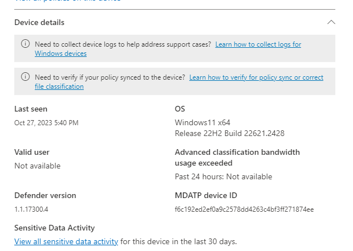The width and height of the screenshot is (353, 251).
Task: Click the Windows11 x64 OS text
Action: [202, 122]
